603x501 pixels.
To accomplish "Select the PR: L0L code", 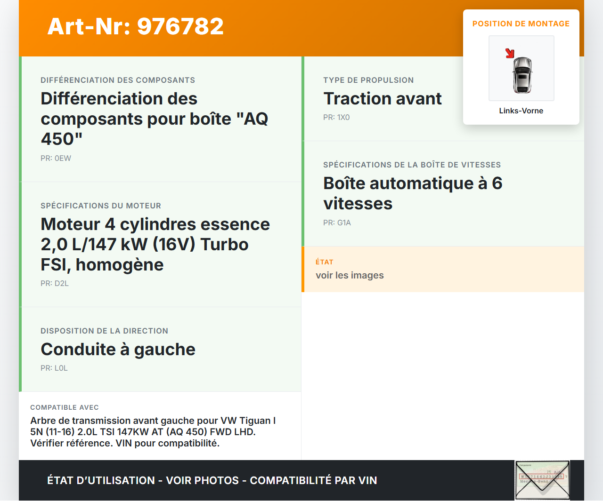I will point(54,368).
